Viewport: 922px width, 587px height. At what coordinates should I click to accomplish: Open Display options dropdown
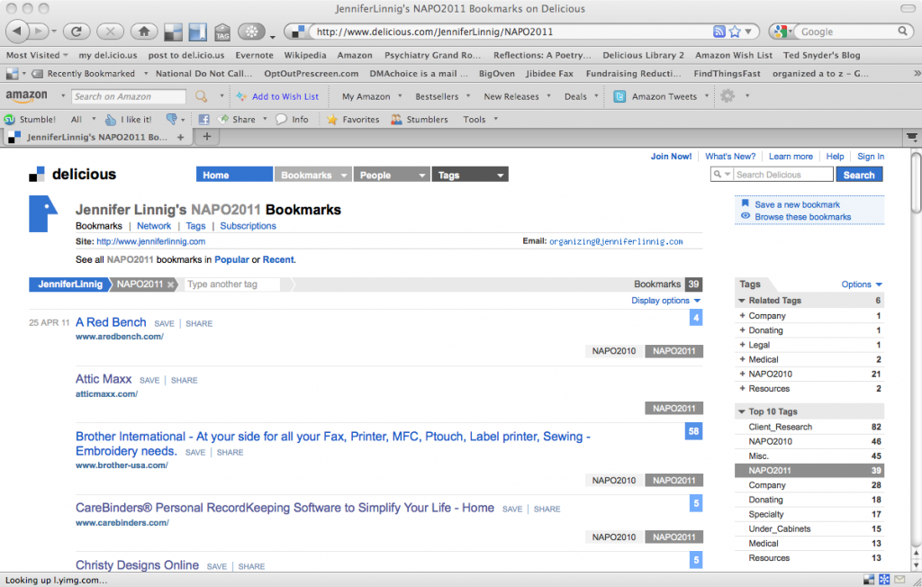(666, 301)
